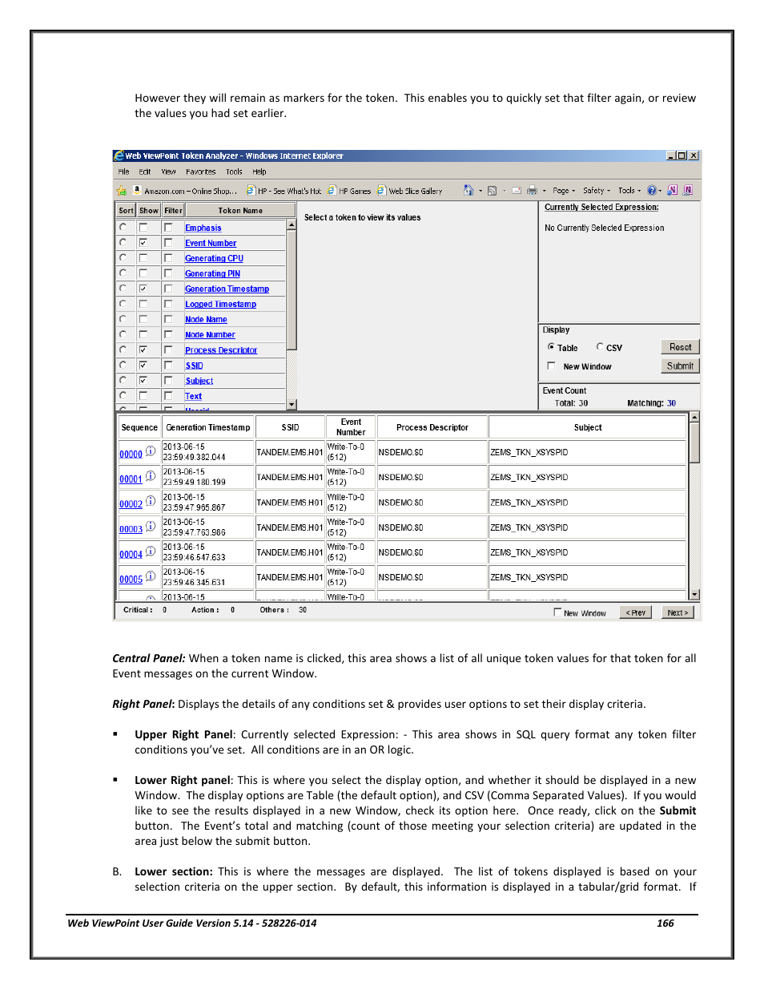This screenshot has height=990, width=764.
Task: Click the Read Mail envelope icon
Action: click(x=517, y=191)
